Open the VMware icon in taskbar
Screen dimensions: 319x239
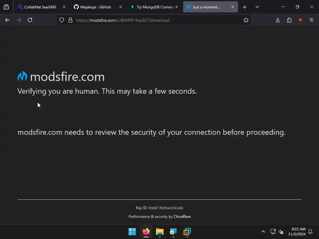tap(187, 232)
